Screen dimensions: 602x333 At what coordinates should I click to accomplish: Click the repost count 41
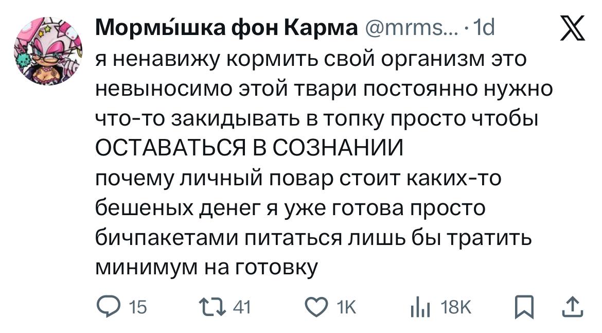coord(241,308)
